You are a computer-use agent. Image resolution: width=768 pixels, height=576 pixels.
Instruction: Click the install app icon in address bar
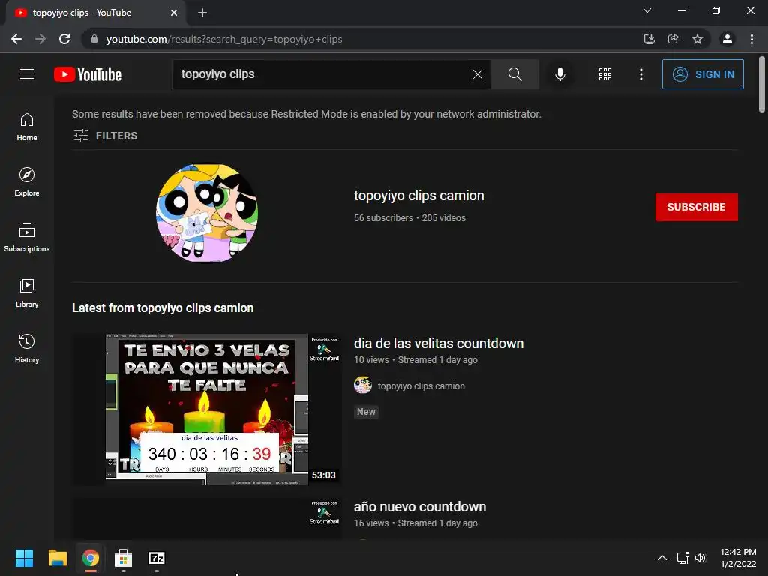tap(649, 39)
